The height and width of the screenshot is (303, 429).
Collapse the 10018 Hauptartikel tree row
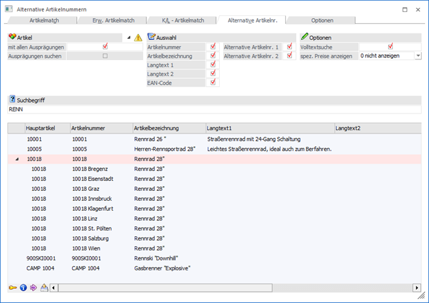(16, 160)
